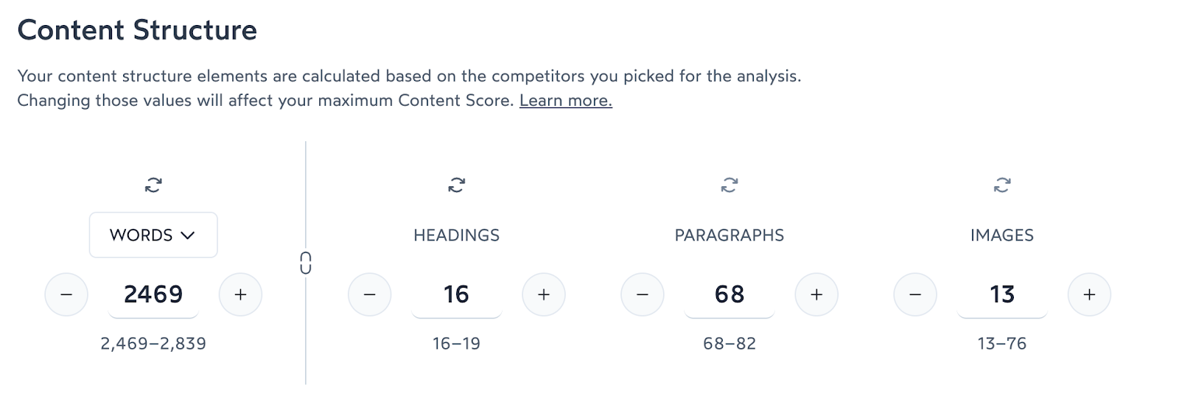
Task: Click the Content Structure heading
Action: pos(137,30)
